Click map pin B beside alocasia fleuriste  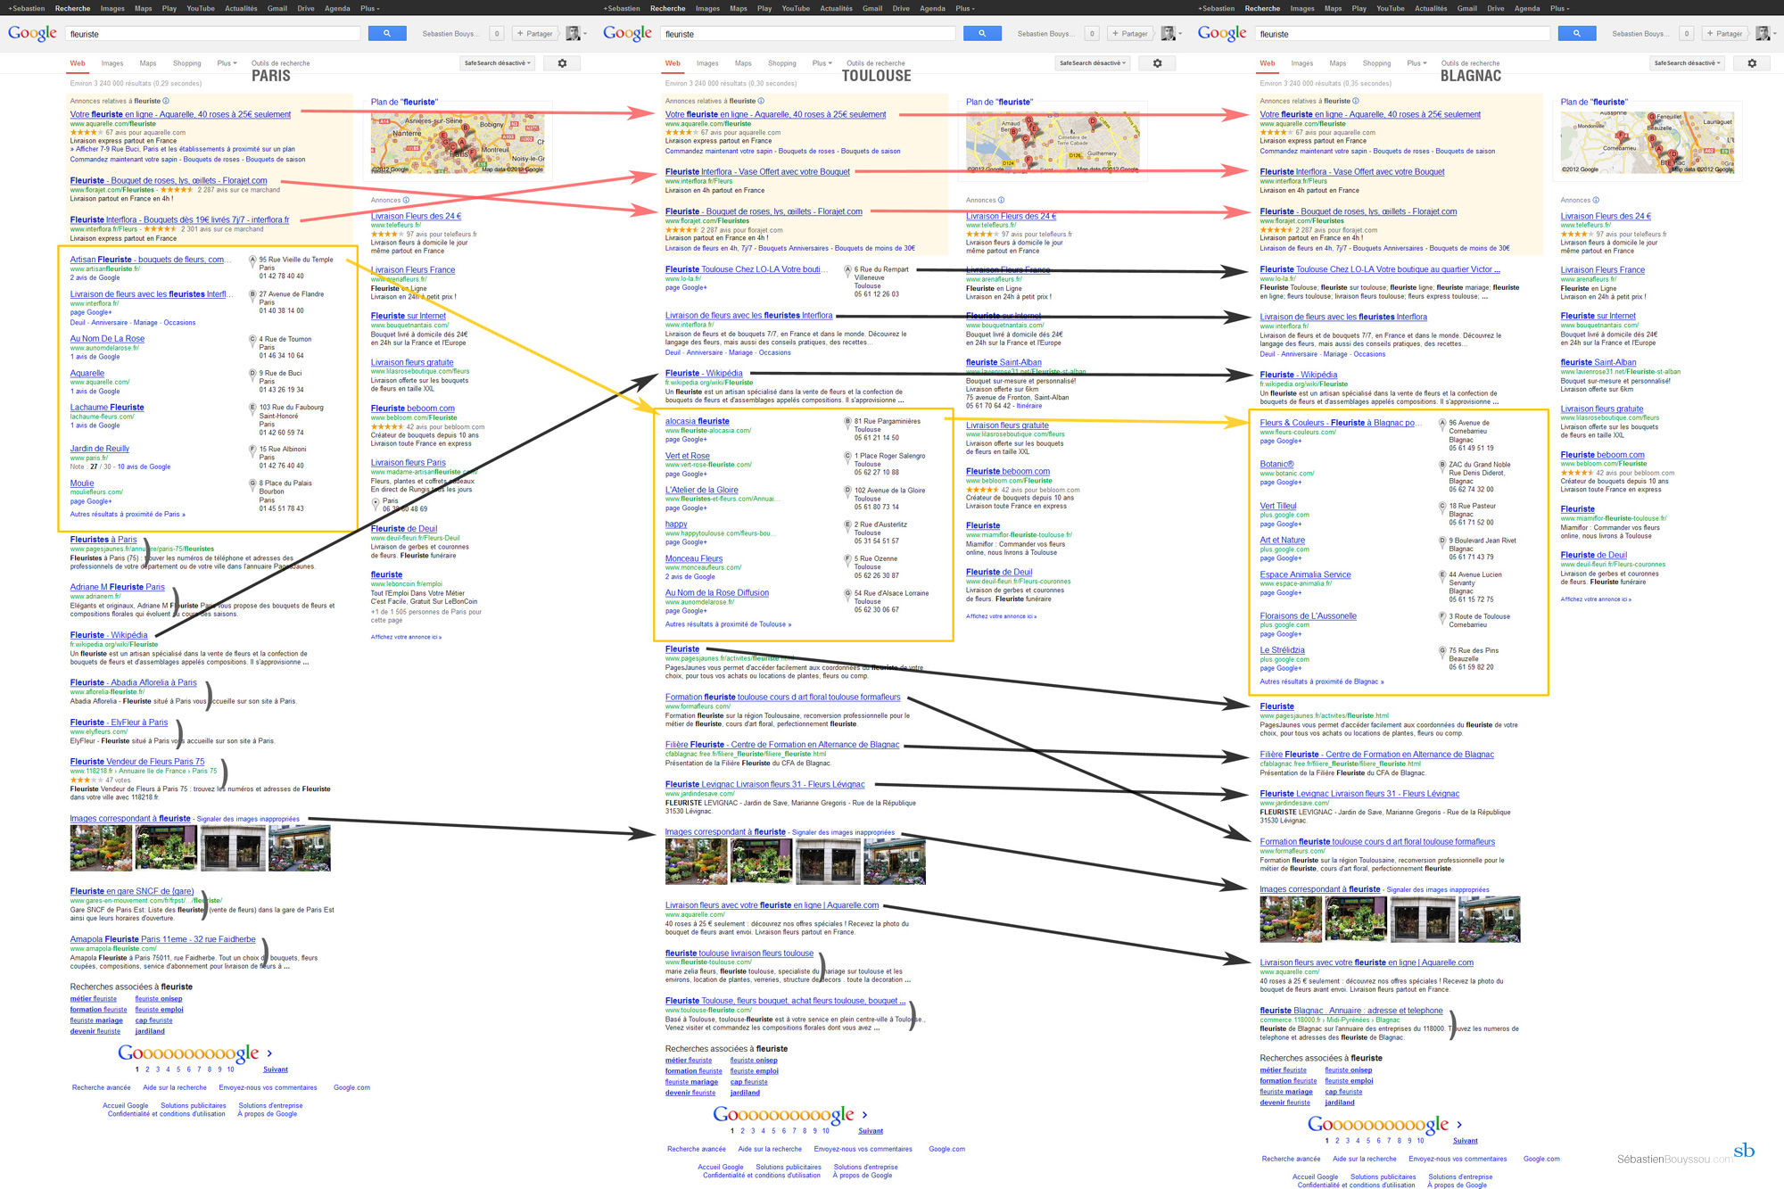pyautogui.click(x=847, y=421)
